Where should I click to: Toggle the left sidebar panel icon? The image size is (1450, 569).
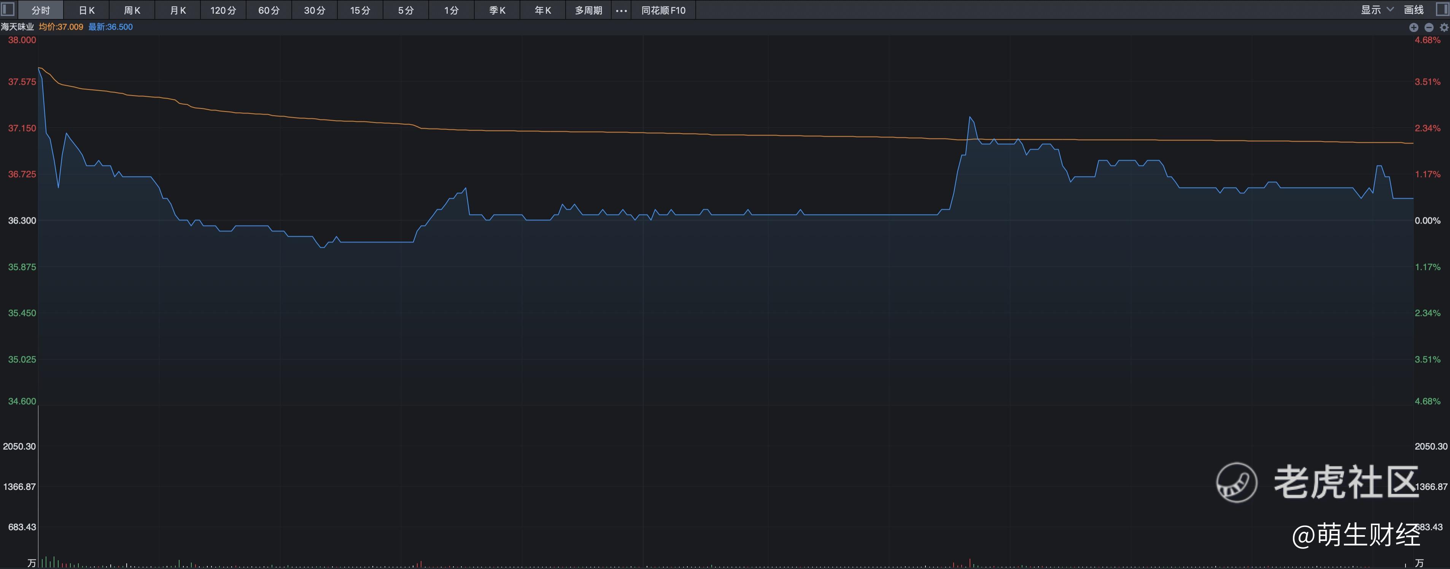point(8,10)
